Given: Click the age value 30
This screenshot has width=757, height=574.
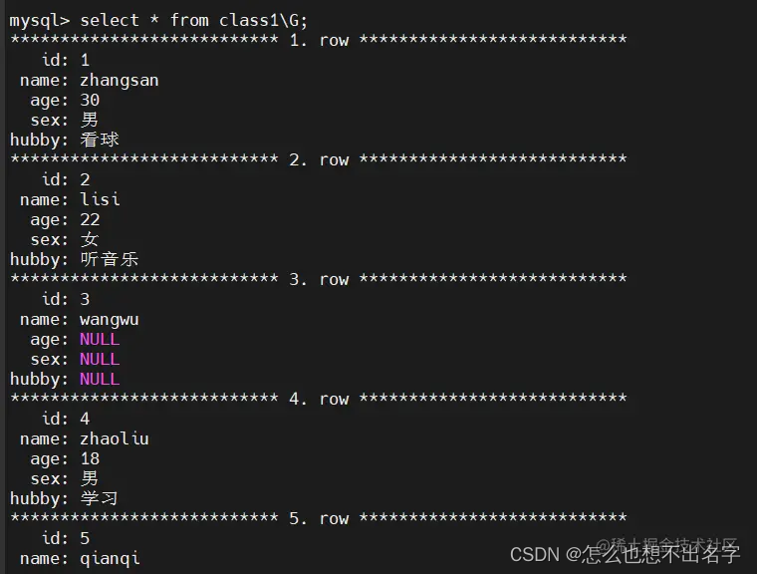Looking at the screenshot, I should pyautogui.click(x=90, y=100).
